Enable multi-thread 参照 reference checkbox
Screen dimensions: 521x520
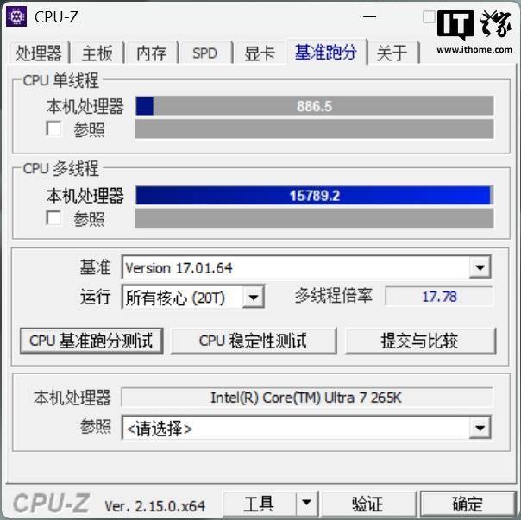click(x=53, y=218)
